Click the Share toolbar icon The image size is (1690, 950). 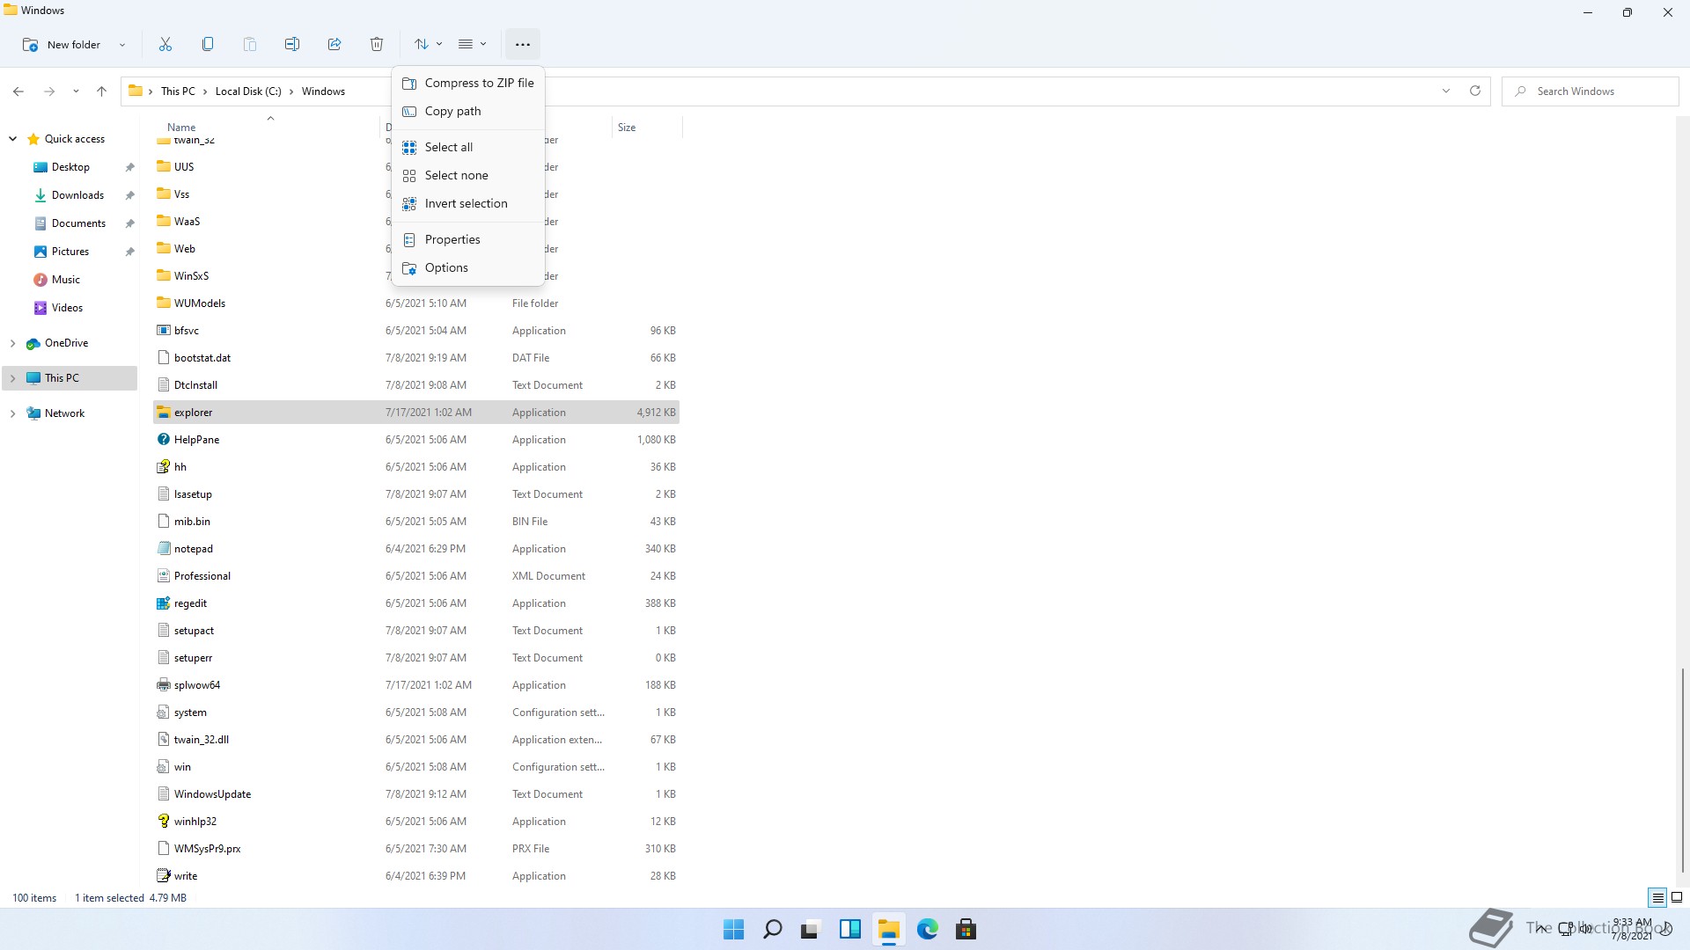click(x=334, y=44)
